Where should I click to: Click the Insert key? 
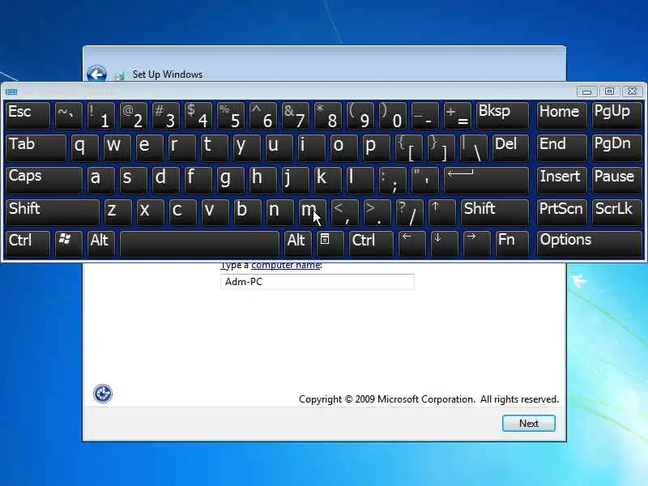tap(561, 180)
